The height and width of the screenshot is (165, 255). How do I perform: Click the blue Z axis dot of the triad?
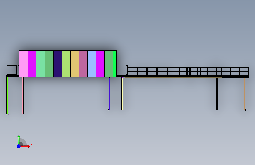[x=19, y=146]
